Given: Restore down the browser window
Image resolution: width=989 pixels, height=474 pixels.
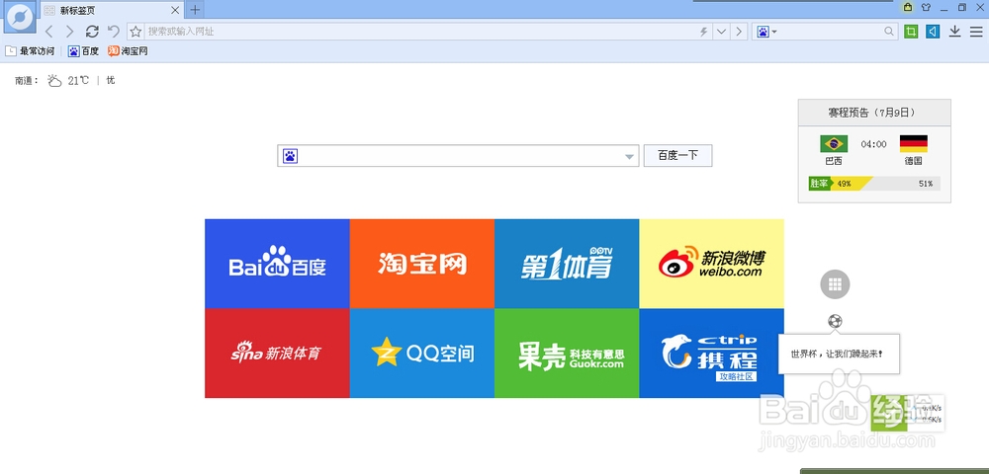Looking at the screenshot, I should (962, 8).
